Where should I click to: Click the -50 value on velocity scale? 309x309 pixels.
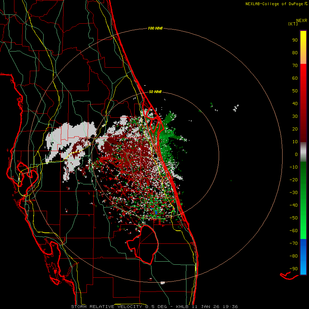[294, 218]
